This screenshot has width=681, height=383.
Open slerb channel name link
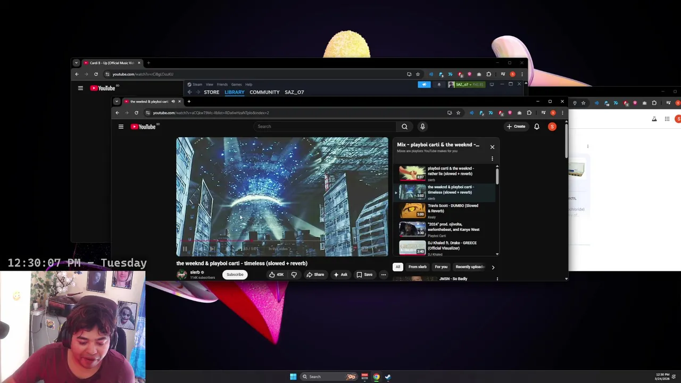click(195, 272)
